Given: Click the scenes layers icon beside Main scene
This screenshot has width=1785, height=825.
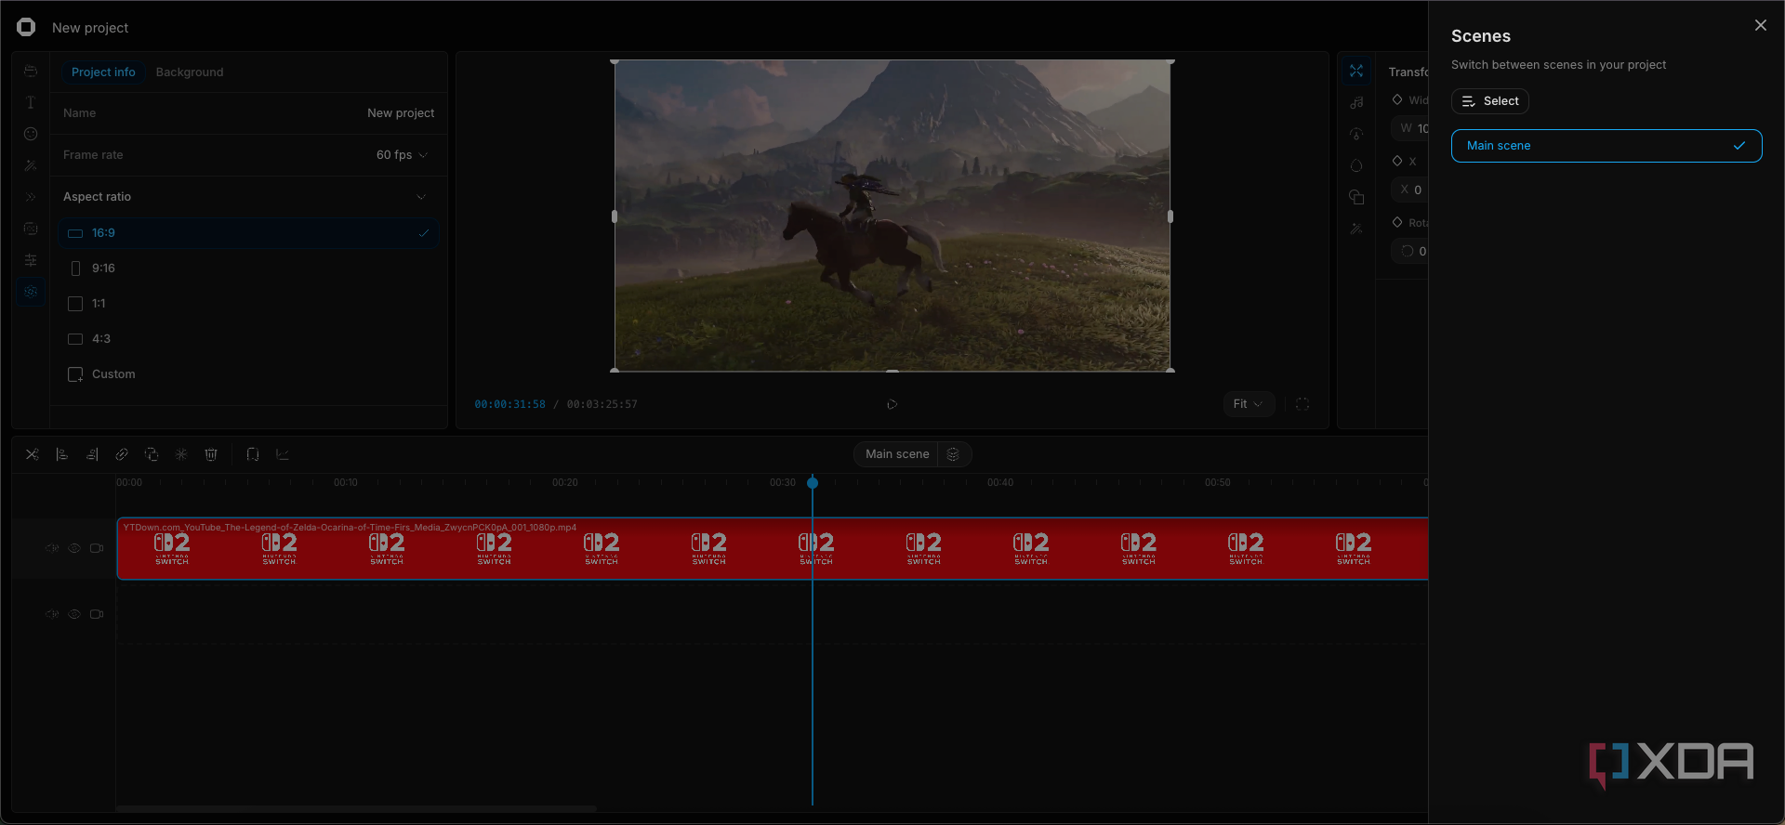Looking at the screenshot, I should (953, 454).
